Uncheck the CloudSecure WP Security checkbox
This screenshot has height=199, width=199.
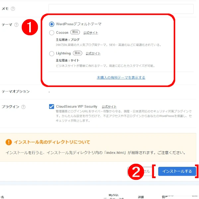(51, 106)
